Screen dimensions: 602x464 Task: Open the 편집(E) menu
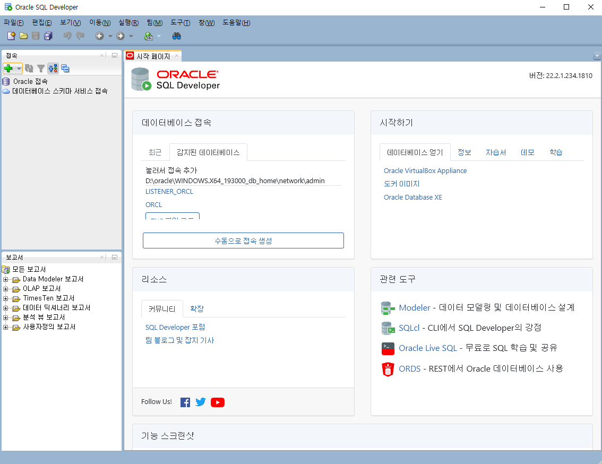[42, 23]
